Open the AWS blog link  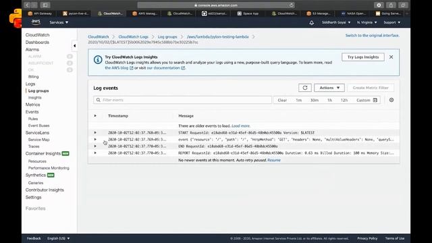click(x=119, y=67)
